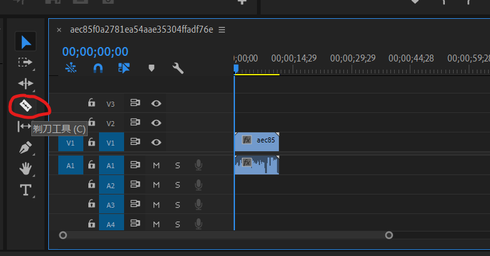Viewport: 490px width, 256px height.
Task: Select the Selection arrow tool
Action: click(26, 42)
